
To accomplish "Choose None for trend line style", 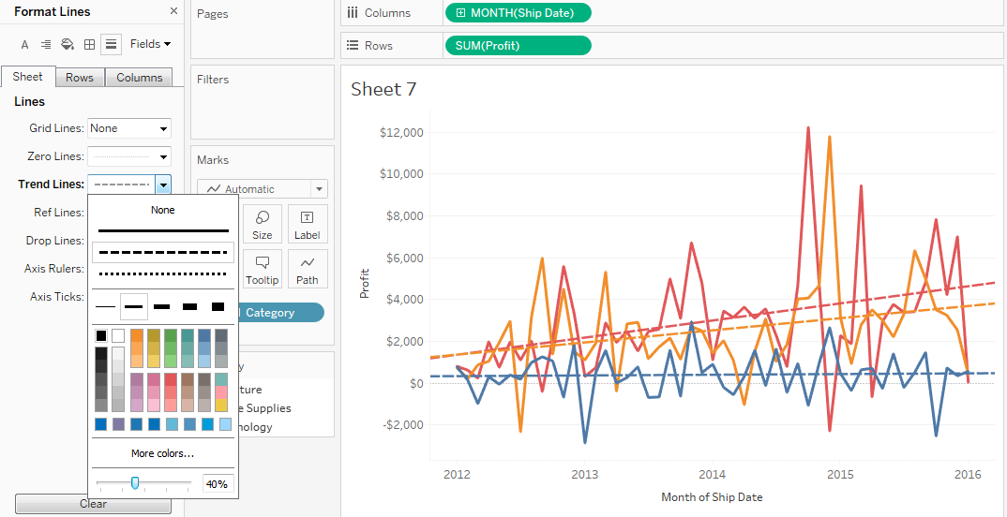I will [162, 210].
